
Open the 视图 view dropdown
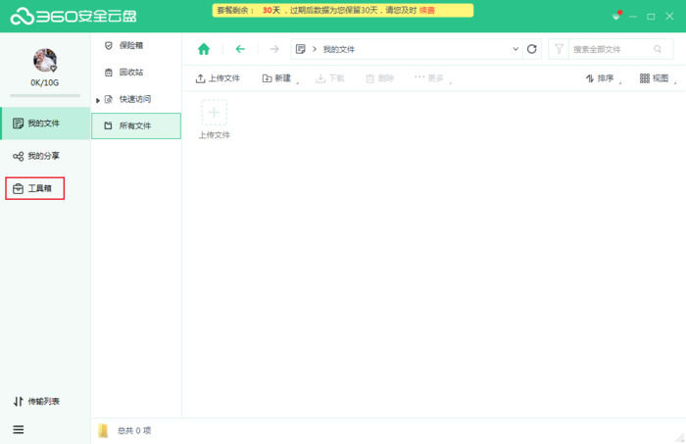coord(659,78)
